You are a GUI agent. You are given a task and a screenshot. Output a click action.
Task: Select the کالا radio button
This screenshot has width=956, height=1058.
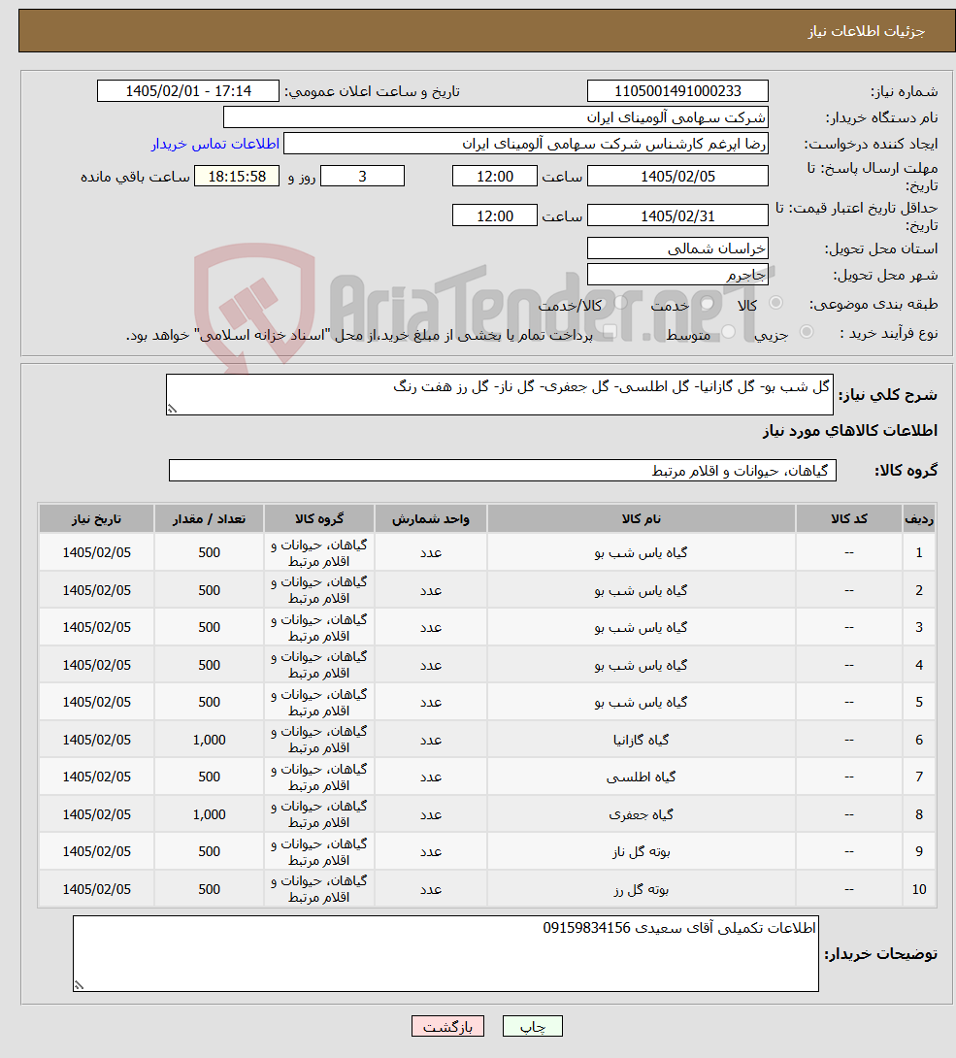tap(775, 303)
